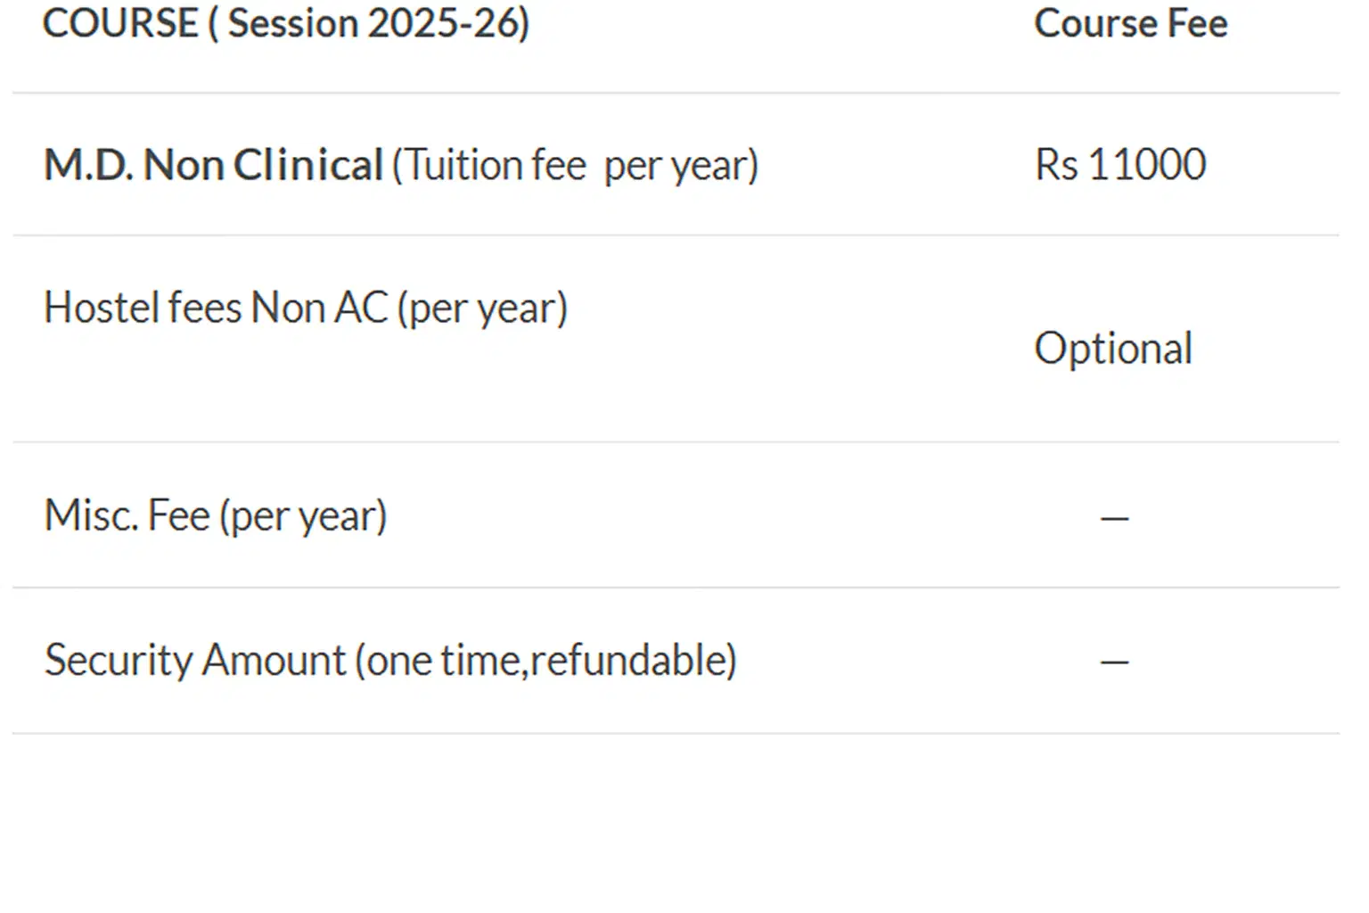This screenshot has height=913, width=1369.
Task: Click the divider line under M.D. Non Clinical row
Action: pos(676,235)
